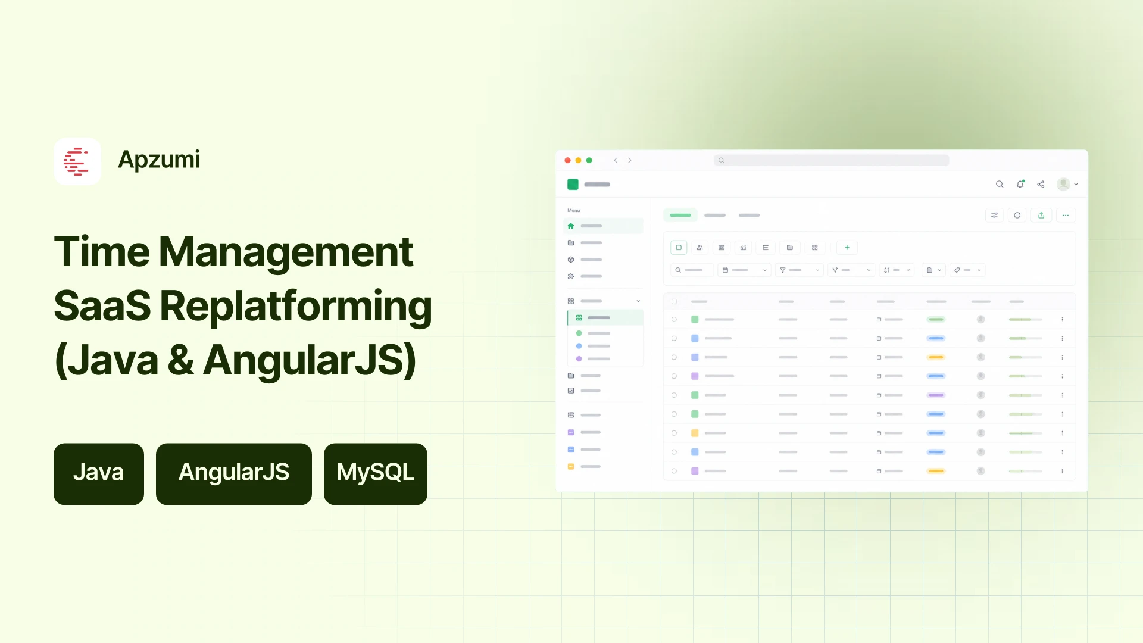The image size is (1143, 643).
Task: Open the user avatar in the header
Action: (x=1063, y=185)
